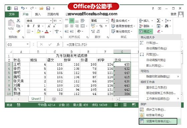
Task: Click the Fill down icon
Action: pyautogui.click(x=158, y=26)
